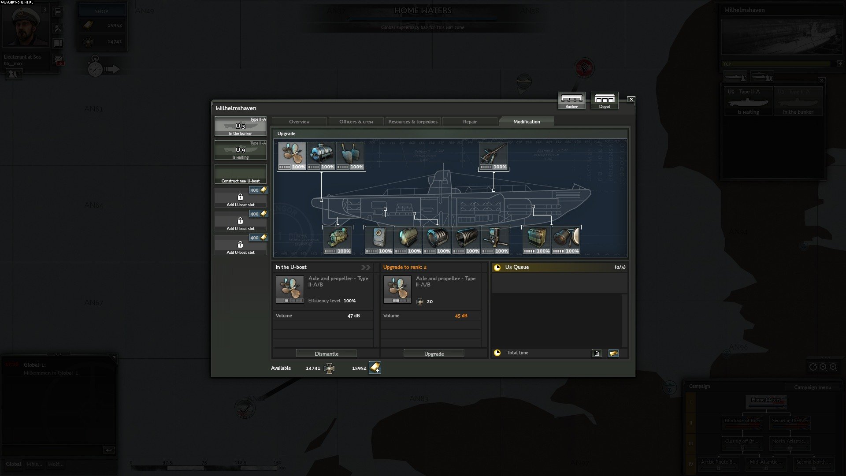Select U3 in the bunker
846x476 pixels.
[x=241, y=126]
